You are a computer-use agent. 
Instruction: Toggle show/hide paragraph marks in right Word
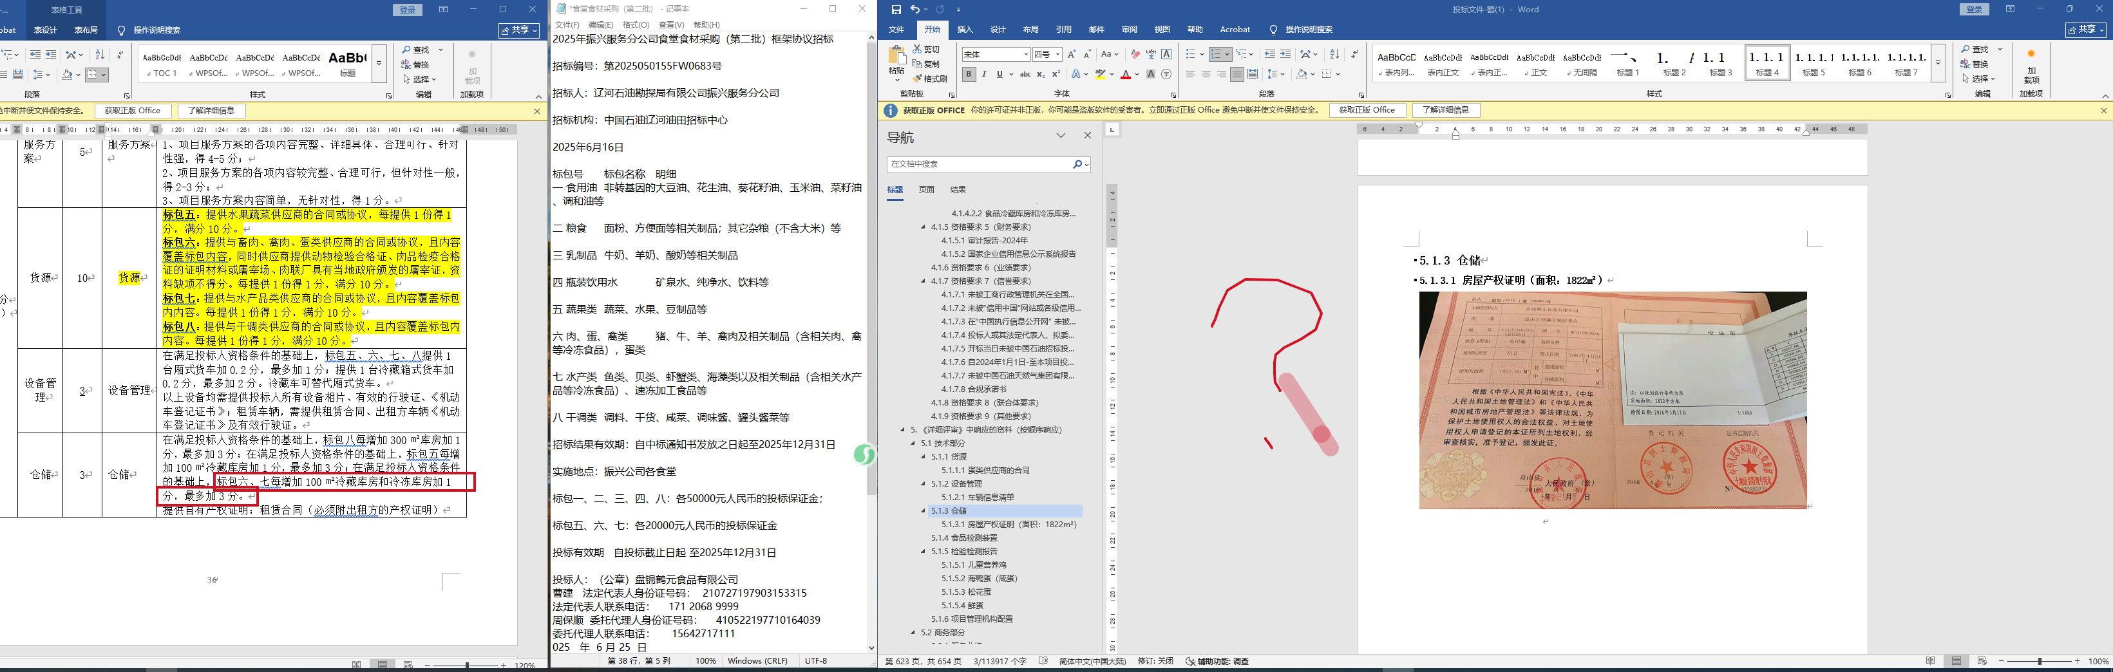tap(1354, 54)
